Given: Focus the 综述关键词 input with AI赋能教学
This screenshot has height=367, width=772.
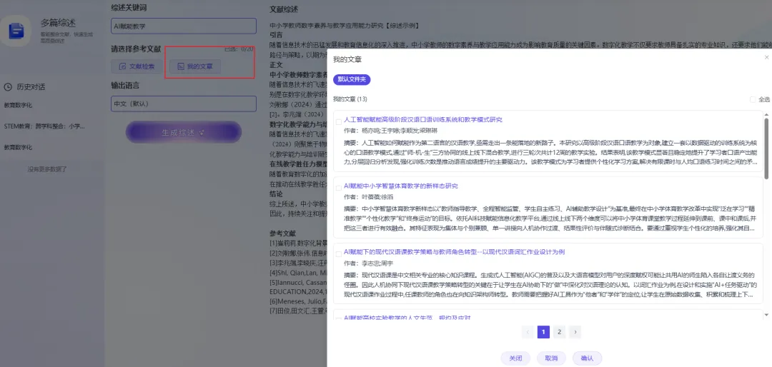Looking at the screenshot, I should click(184, 26).
